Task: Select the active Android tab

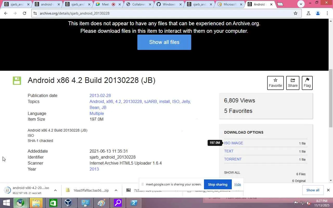Action: pos(260,4)
